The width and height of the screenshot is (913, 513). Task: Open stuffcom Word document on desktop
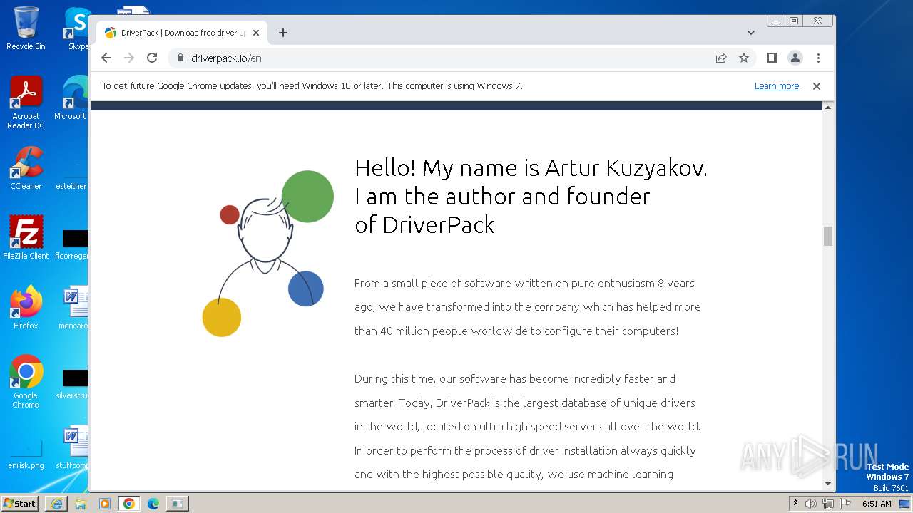click(72, 447)
